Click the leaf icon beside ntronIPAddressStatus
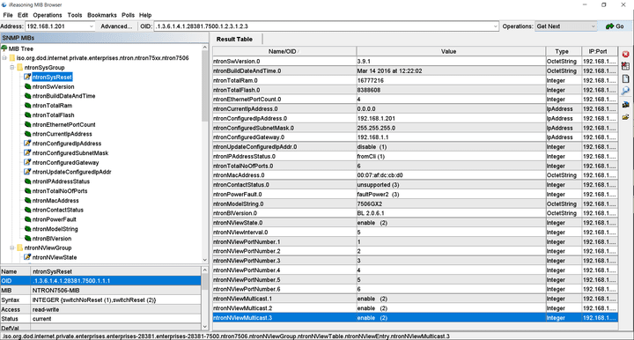This screenshot has width=634, height=340. (27, 181)
